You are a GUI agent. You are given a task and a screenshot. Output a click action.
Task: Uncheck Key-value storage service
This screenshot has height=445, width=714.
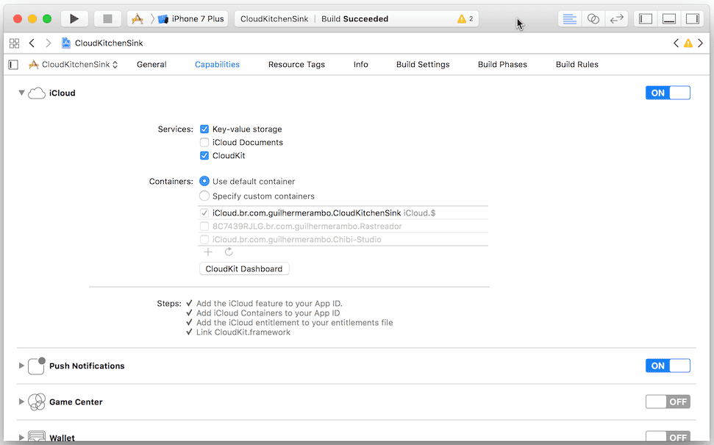pos(204,129)
